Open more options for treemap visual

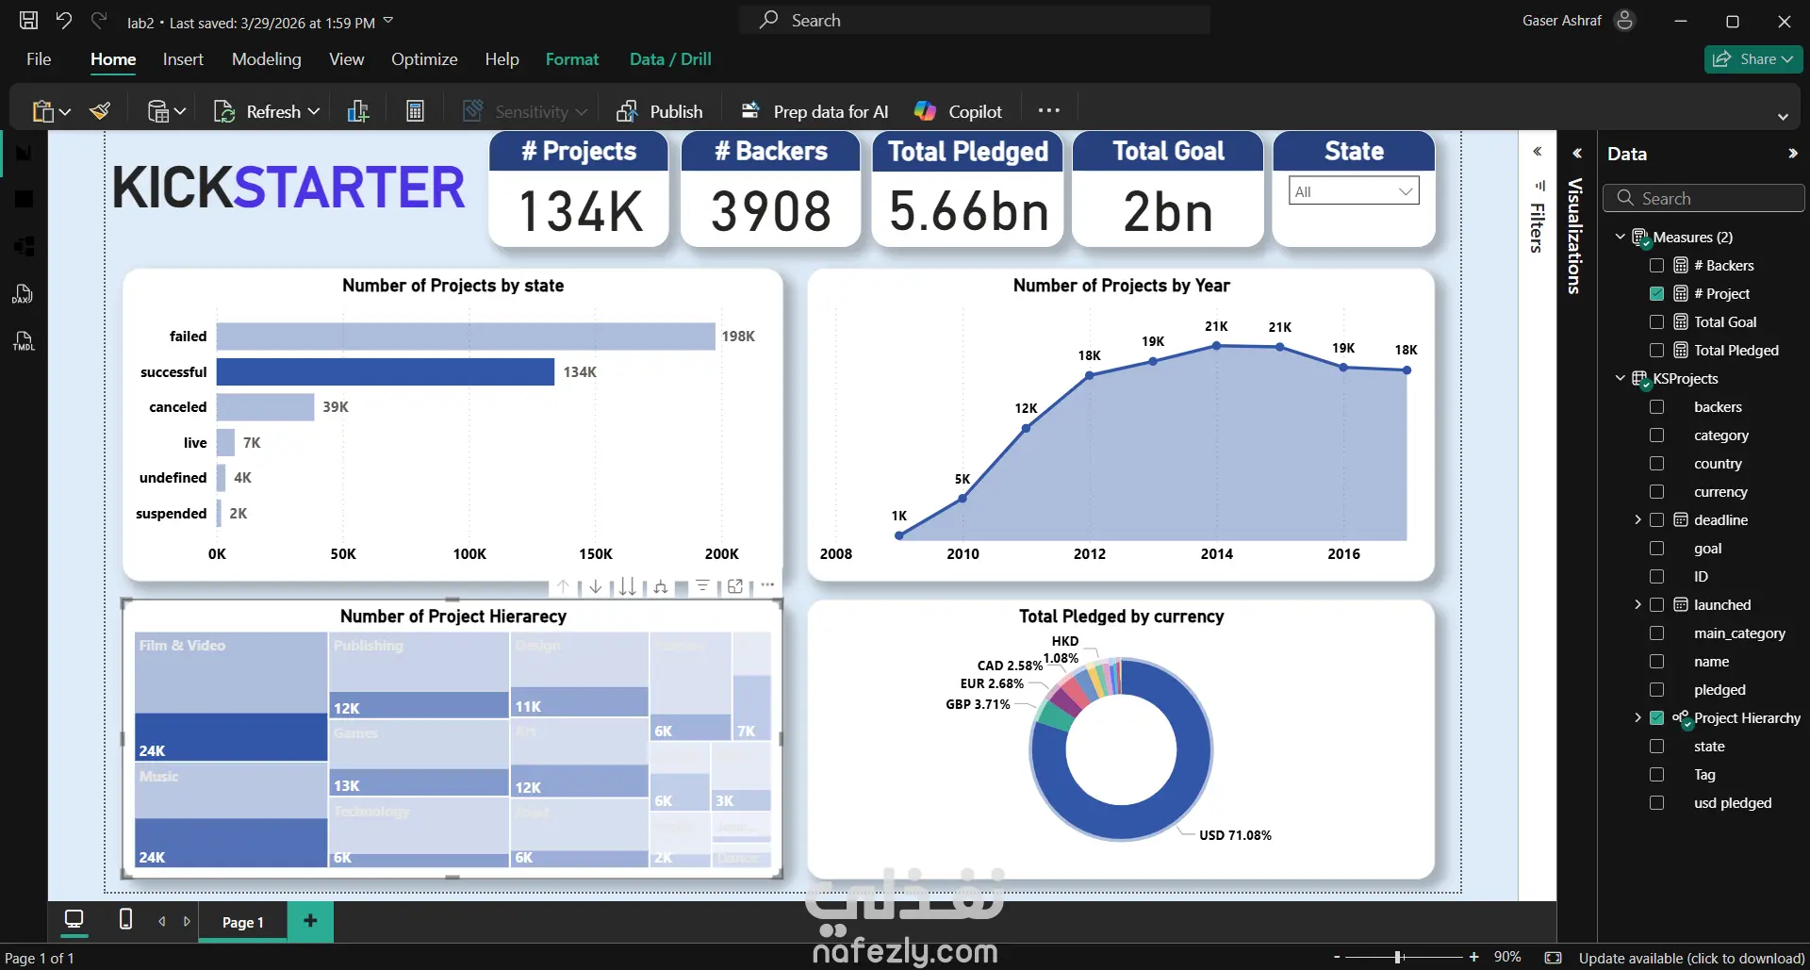point(767,585)
